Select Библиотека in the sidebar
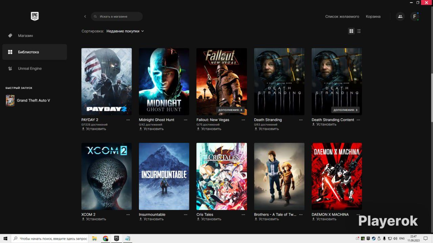Screen dimensions: 433x243 point(35,52)
